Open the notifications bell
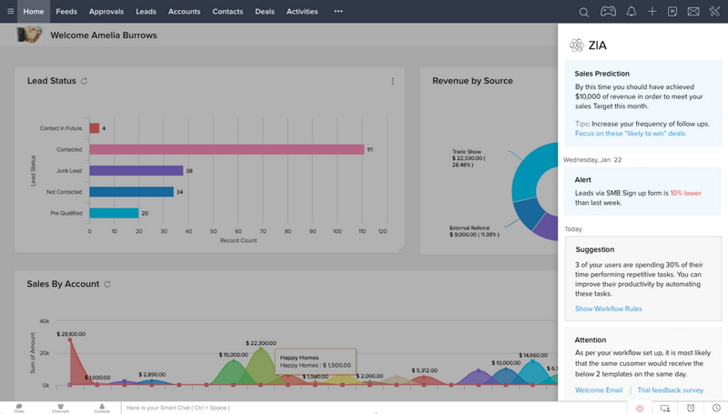 (631, 12)
